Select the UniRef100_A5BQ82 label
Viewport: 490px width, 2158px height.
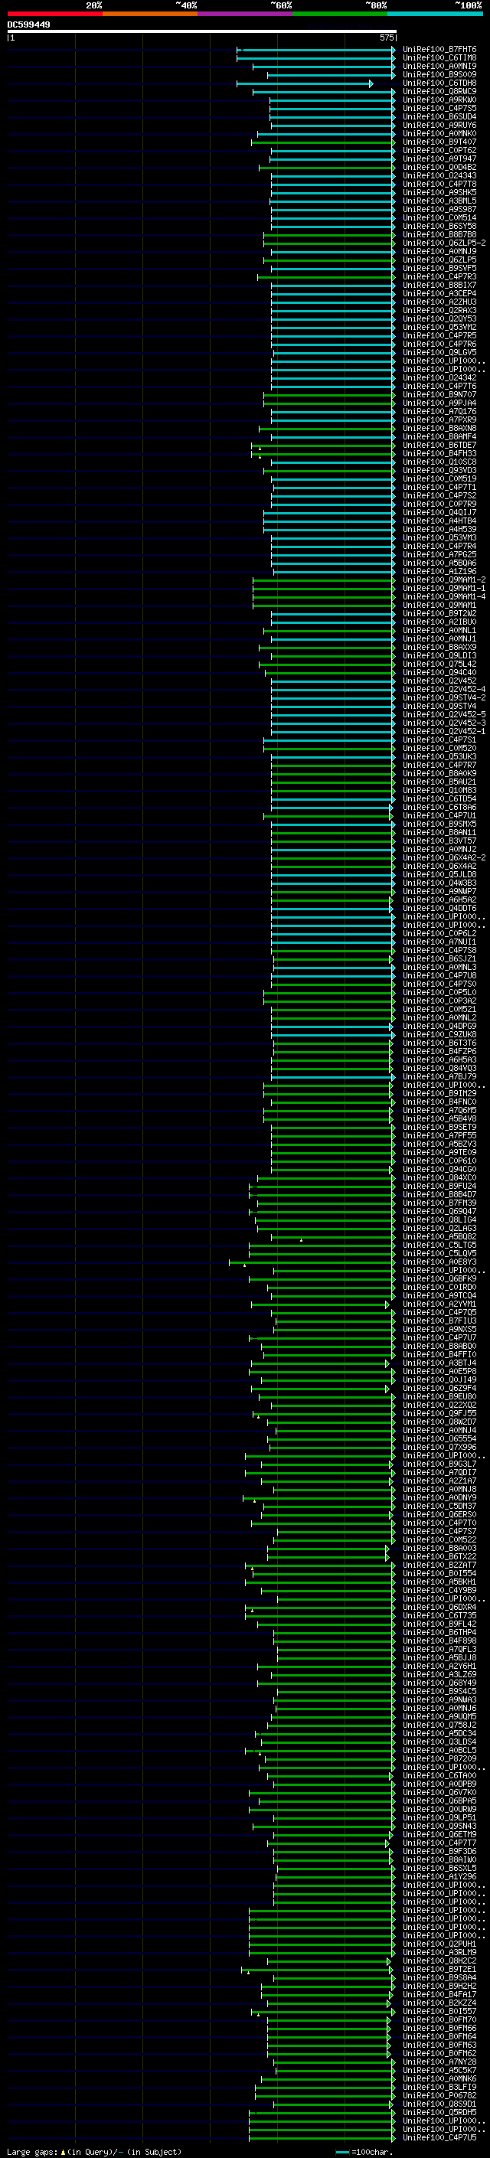439,1236
